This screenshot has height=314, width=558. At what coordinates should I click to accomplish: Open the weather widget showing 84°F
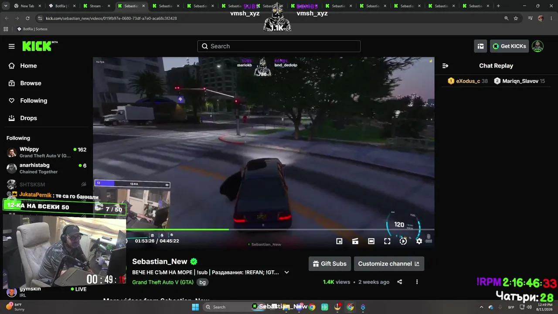tap(15, 307)
